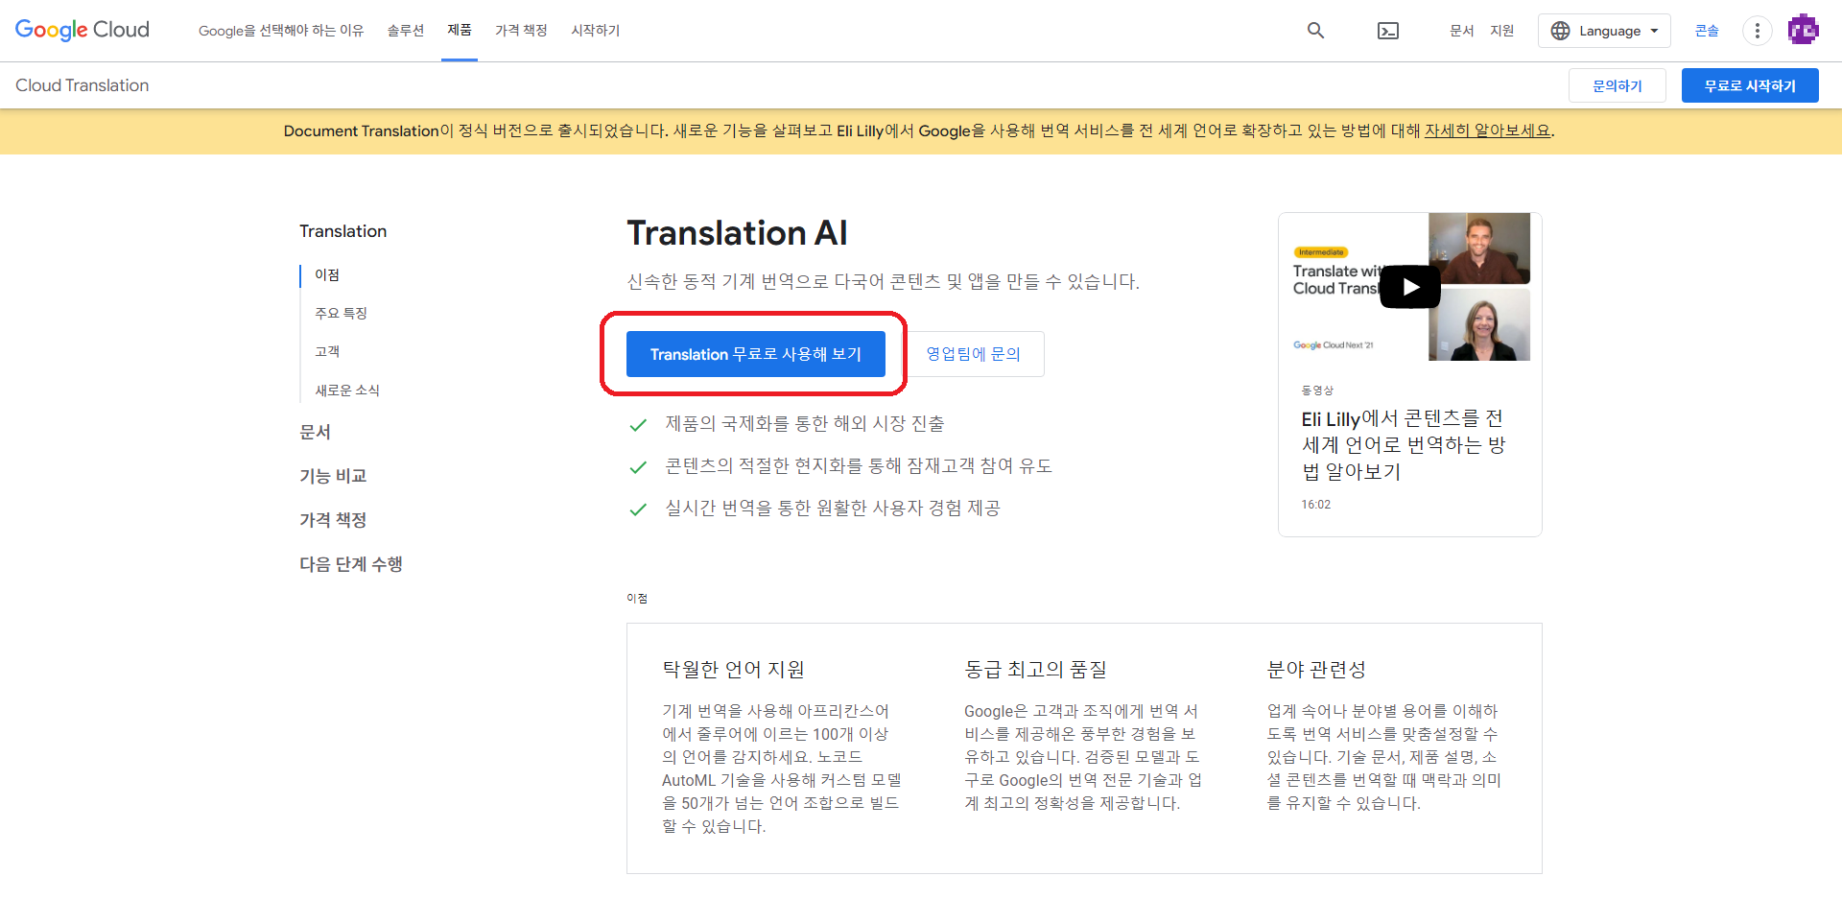Open the three-dot overflow menu

pos(1757,30)
